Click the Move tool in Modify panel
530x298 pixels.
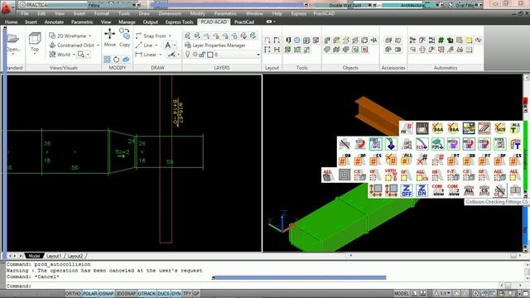coord(109,37)
